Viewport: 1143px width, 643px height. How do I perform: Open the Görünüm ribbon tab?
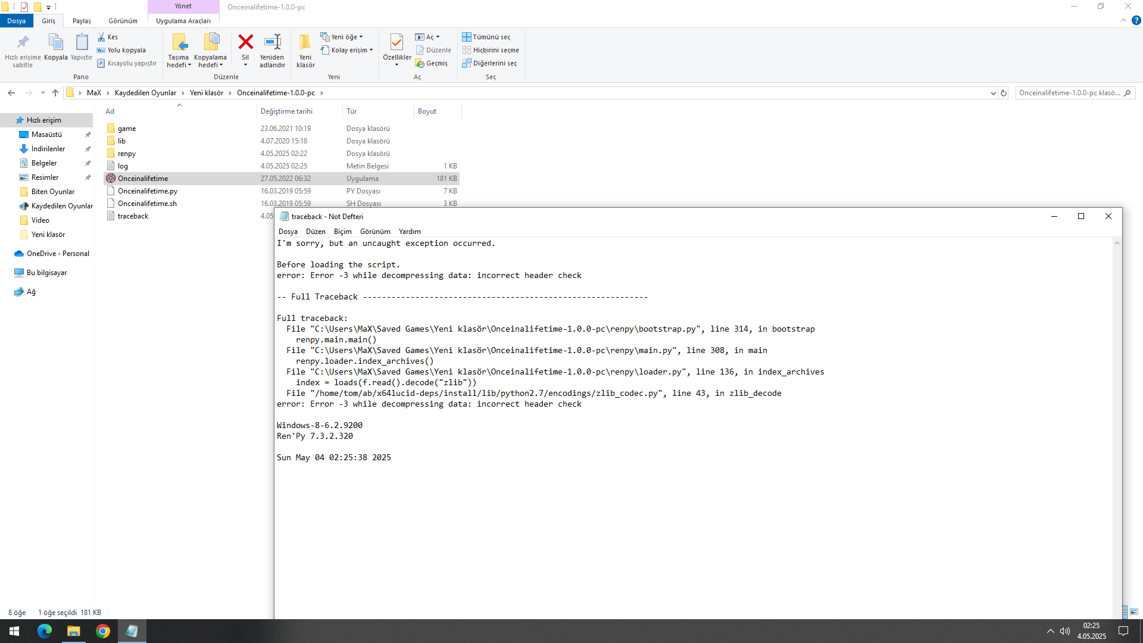coord(123,21)
